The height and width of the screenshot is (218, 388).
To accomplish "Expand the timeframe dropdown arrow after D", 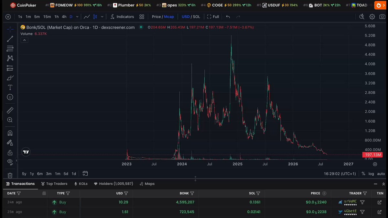I will click(77, 17).
